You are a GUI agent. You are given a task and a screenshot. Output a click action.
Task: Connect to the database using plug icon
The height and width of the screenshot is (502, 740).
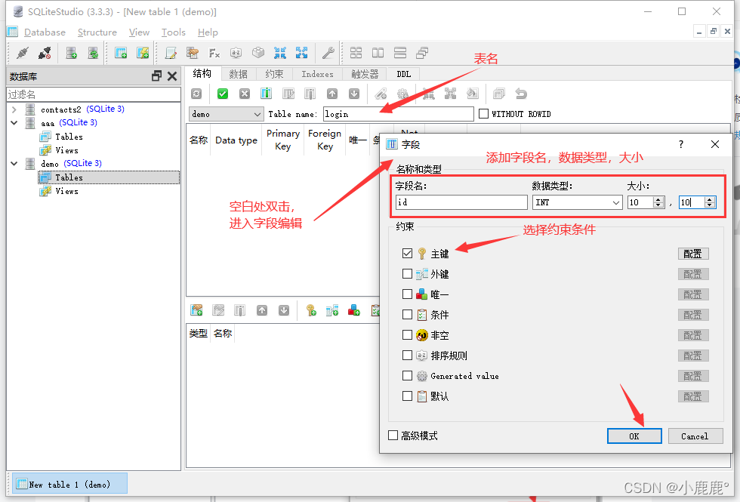pyautogui.click(x=21, y=53)
